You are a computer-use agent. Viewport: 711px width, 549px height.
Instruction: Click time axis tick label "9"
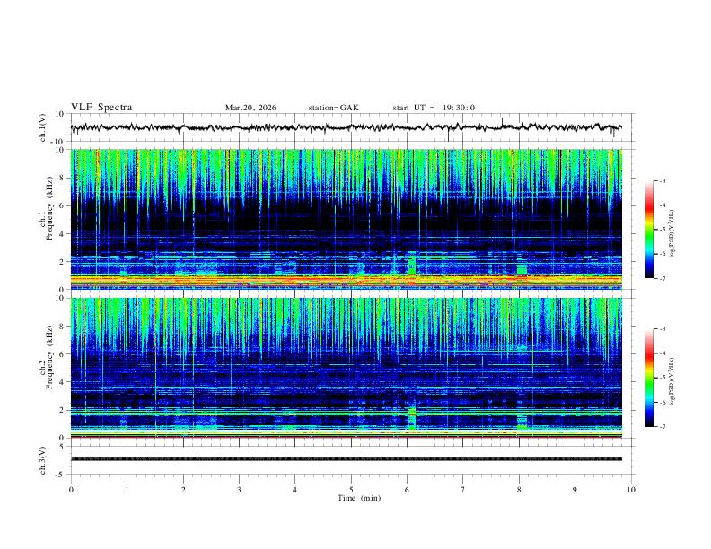(x=575, y=490)
